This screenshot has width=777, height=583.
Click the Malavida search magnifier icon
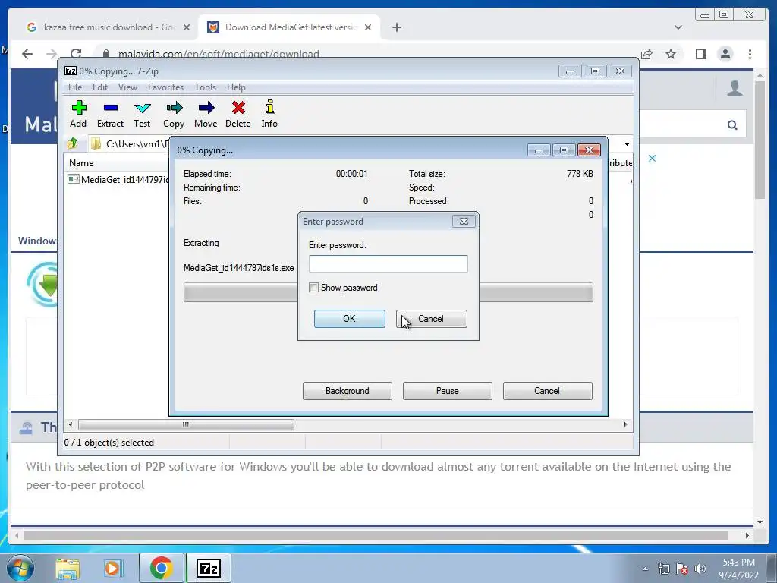[x=732, y=125]
